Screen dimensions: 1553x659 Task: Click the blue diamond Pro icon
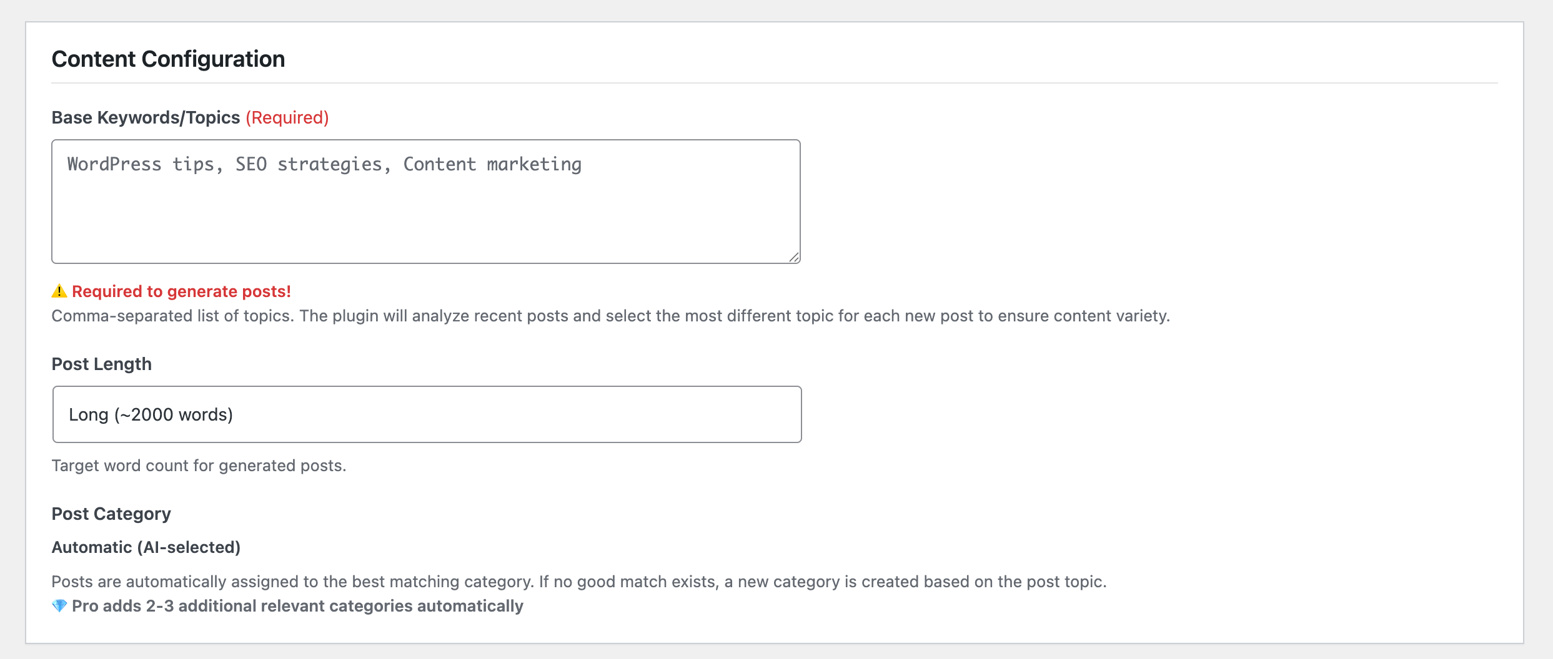59,606
